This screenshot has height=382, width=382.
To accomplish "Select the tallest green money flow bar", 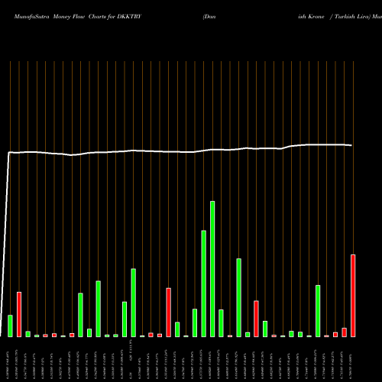I will click(212, 269).
